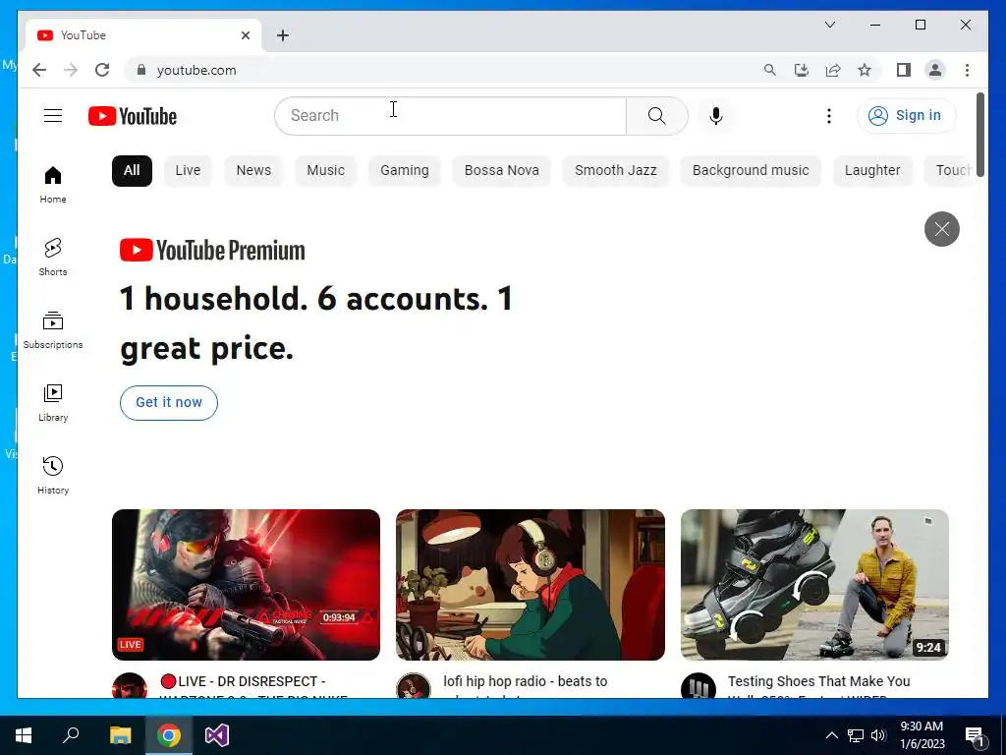Select the Live filter chip
Image resolution: width=1006 pixels, height=755 pixels.
tap(188, 171)
